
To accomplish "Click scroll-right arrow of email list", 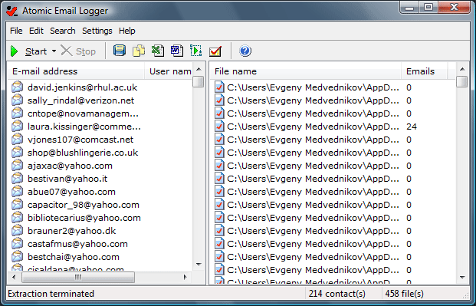I will [x=185, y=277].
